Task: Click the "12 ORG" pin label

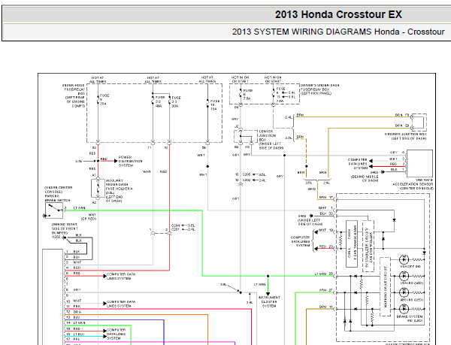Action: point(74,312)
